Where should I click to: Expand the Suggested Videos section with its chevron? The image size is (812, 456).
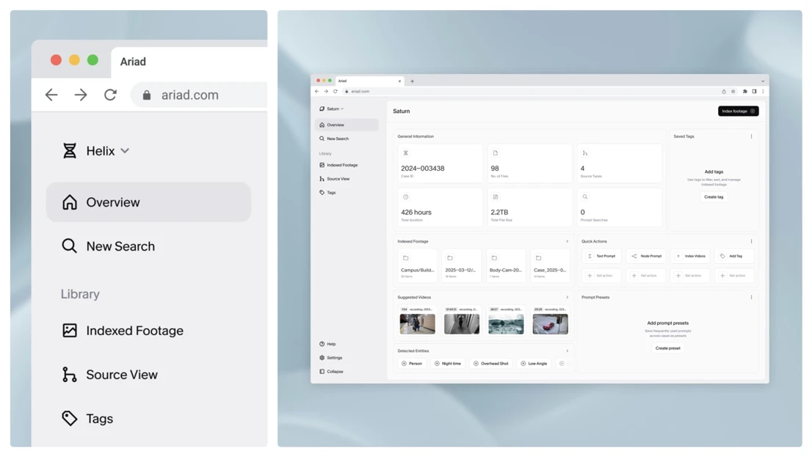(567, 298)
